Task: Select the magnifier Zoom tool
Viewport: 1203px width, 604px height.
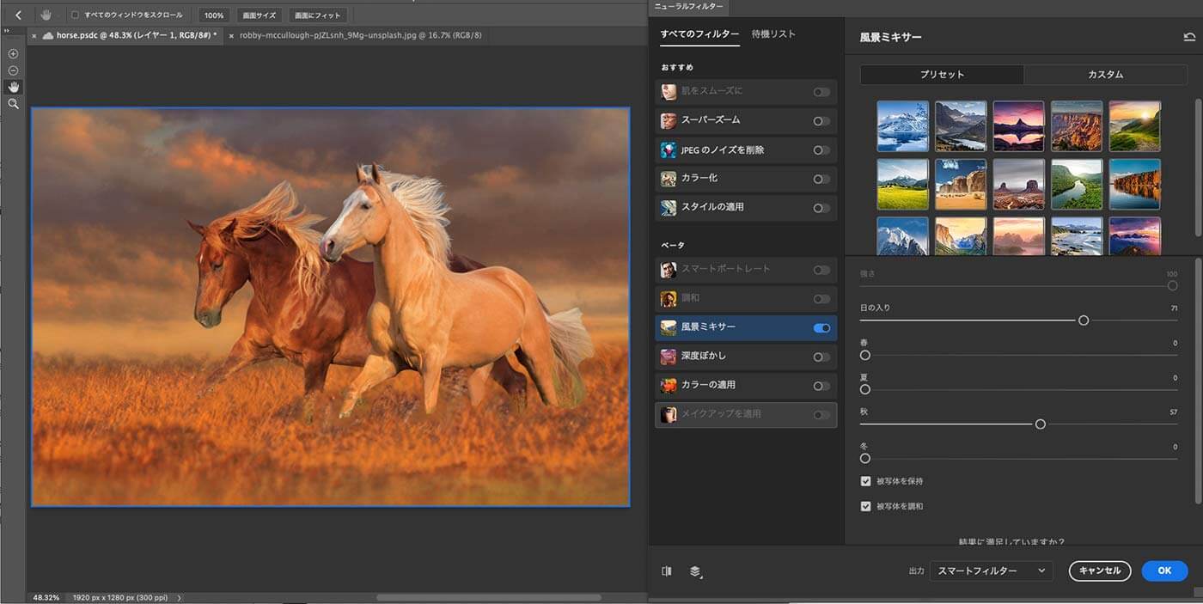Action: [13, 103]
